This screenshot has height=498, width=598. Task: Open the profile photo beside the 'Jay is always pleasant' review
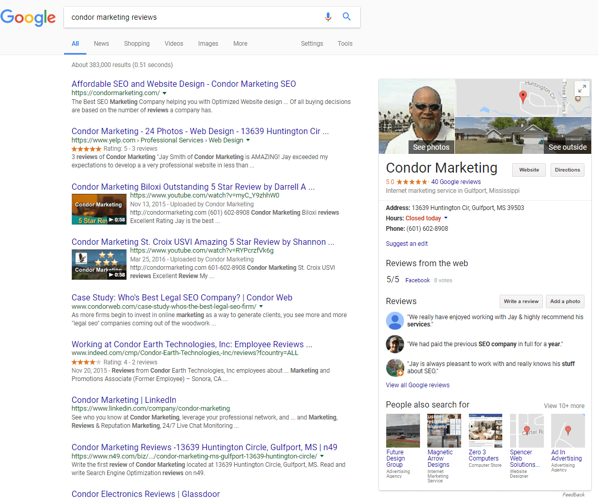click(395, 368)
